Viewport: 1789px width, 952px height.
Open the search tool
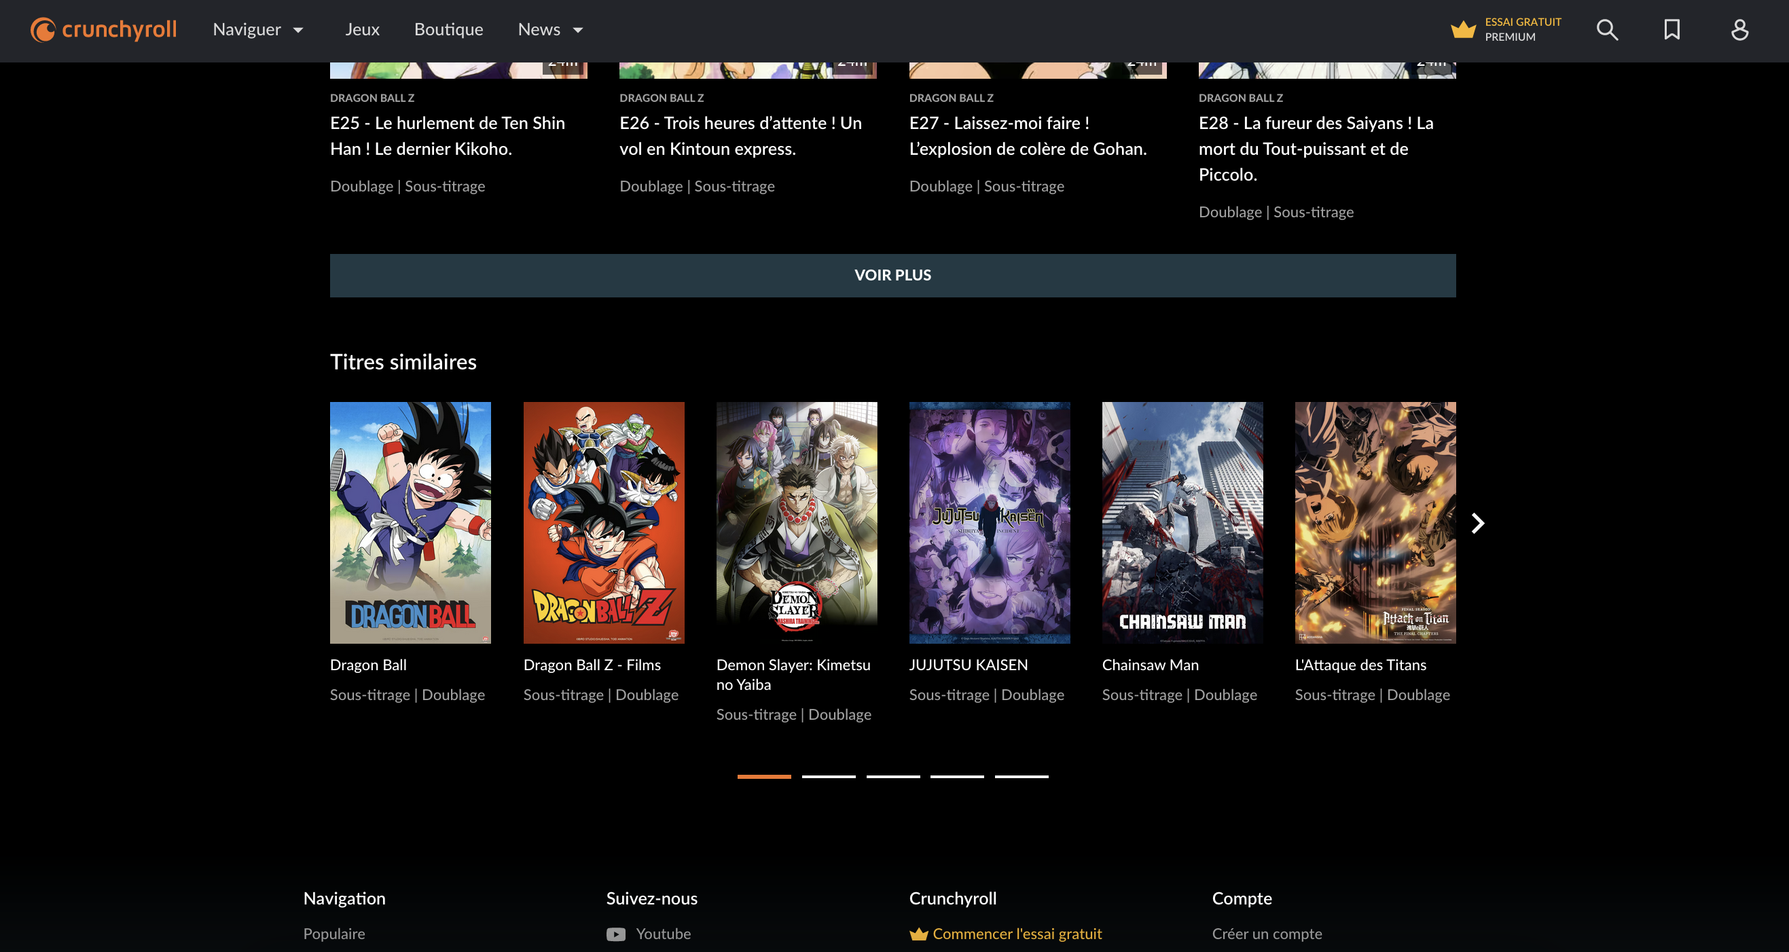(1606, 29)
